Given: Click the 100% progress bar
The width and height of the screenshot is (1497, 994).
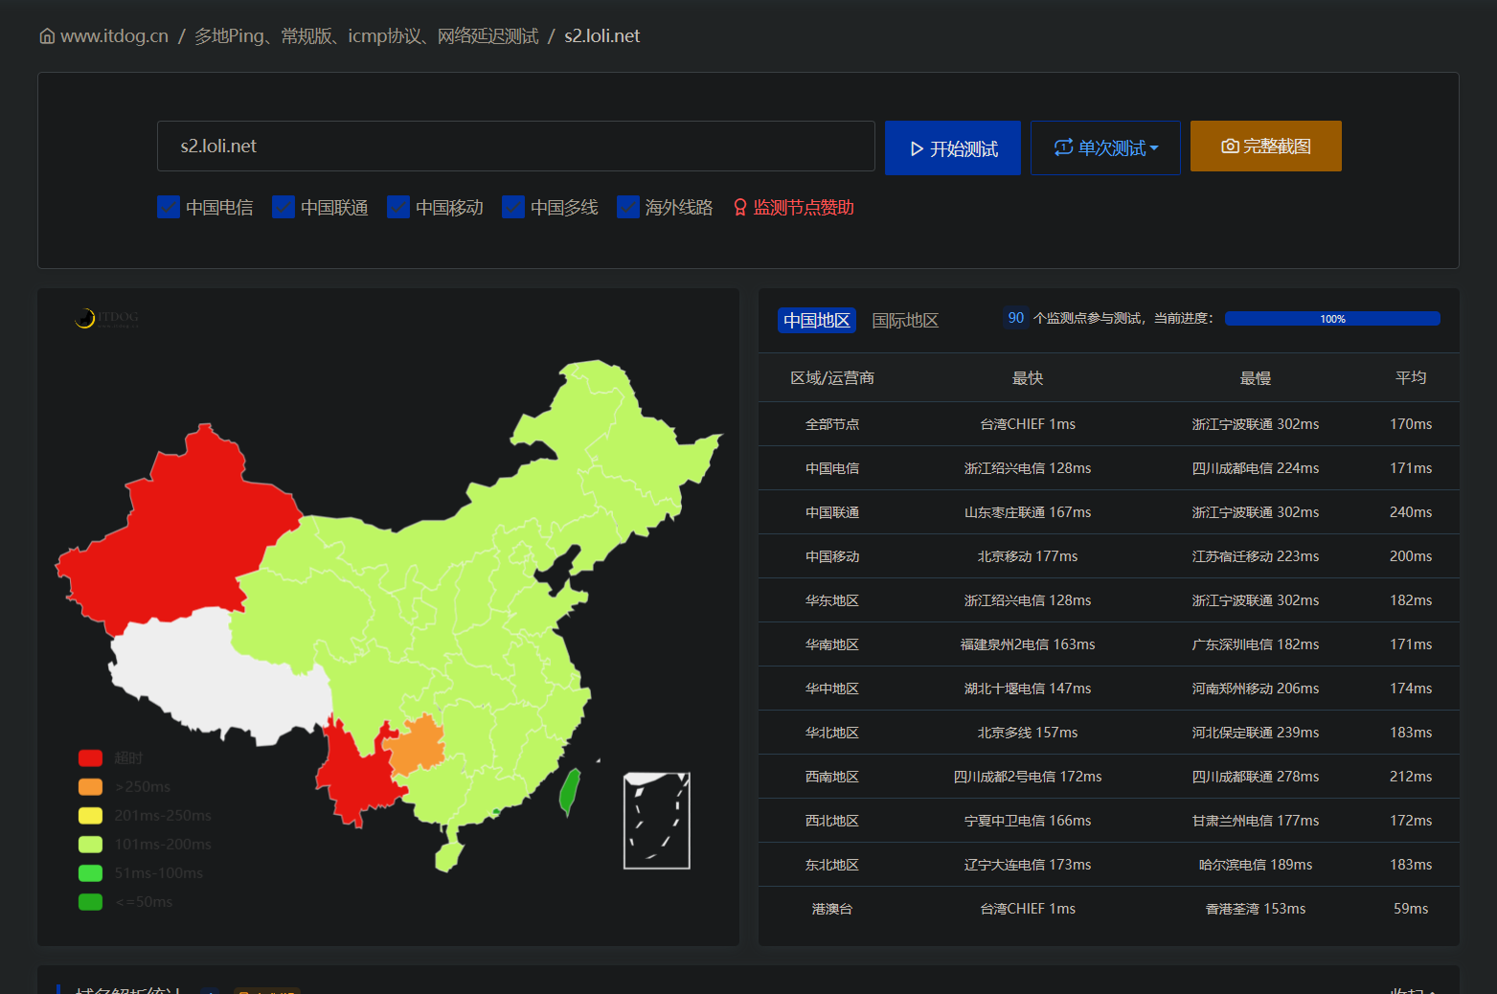Looking at the screenshot, I should [1332, 319].
